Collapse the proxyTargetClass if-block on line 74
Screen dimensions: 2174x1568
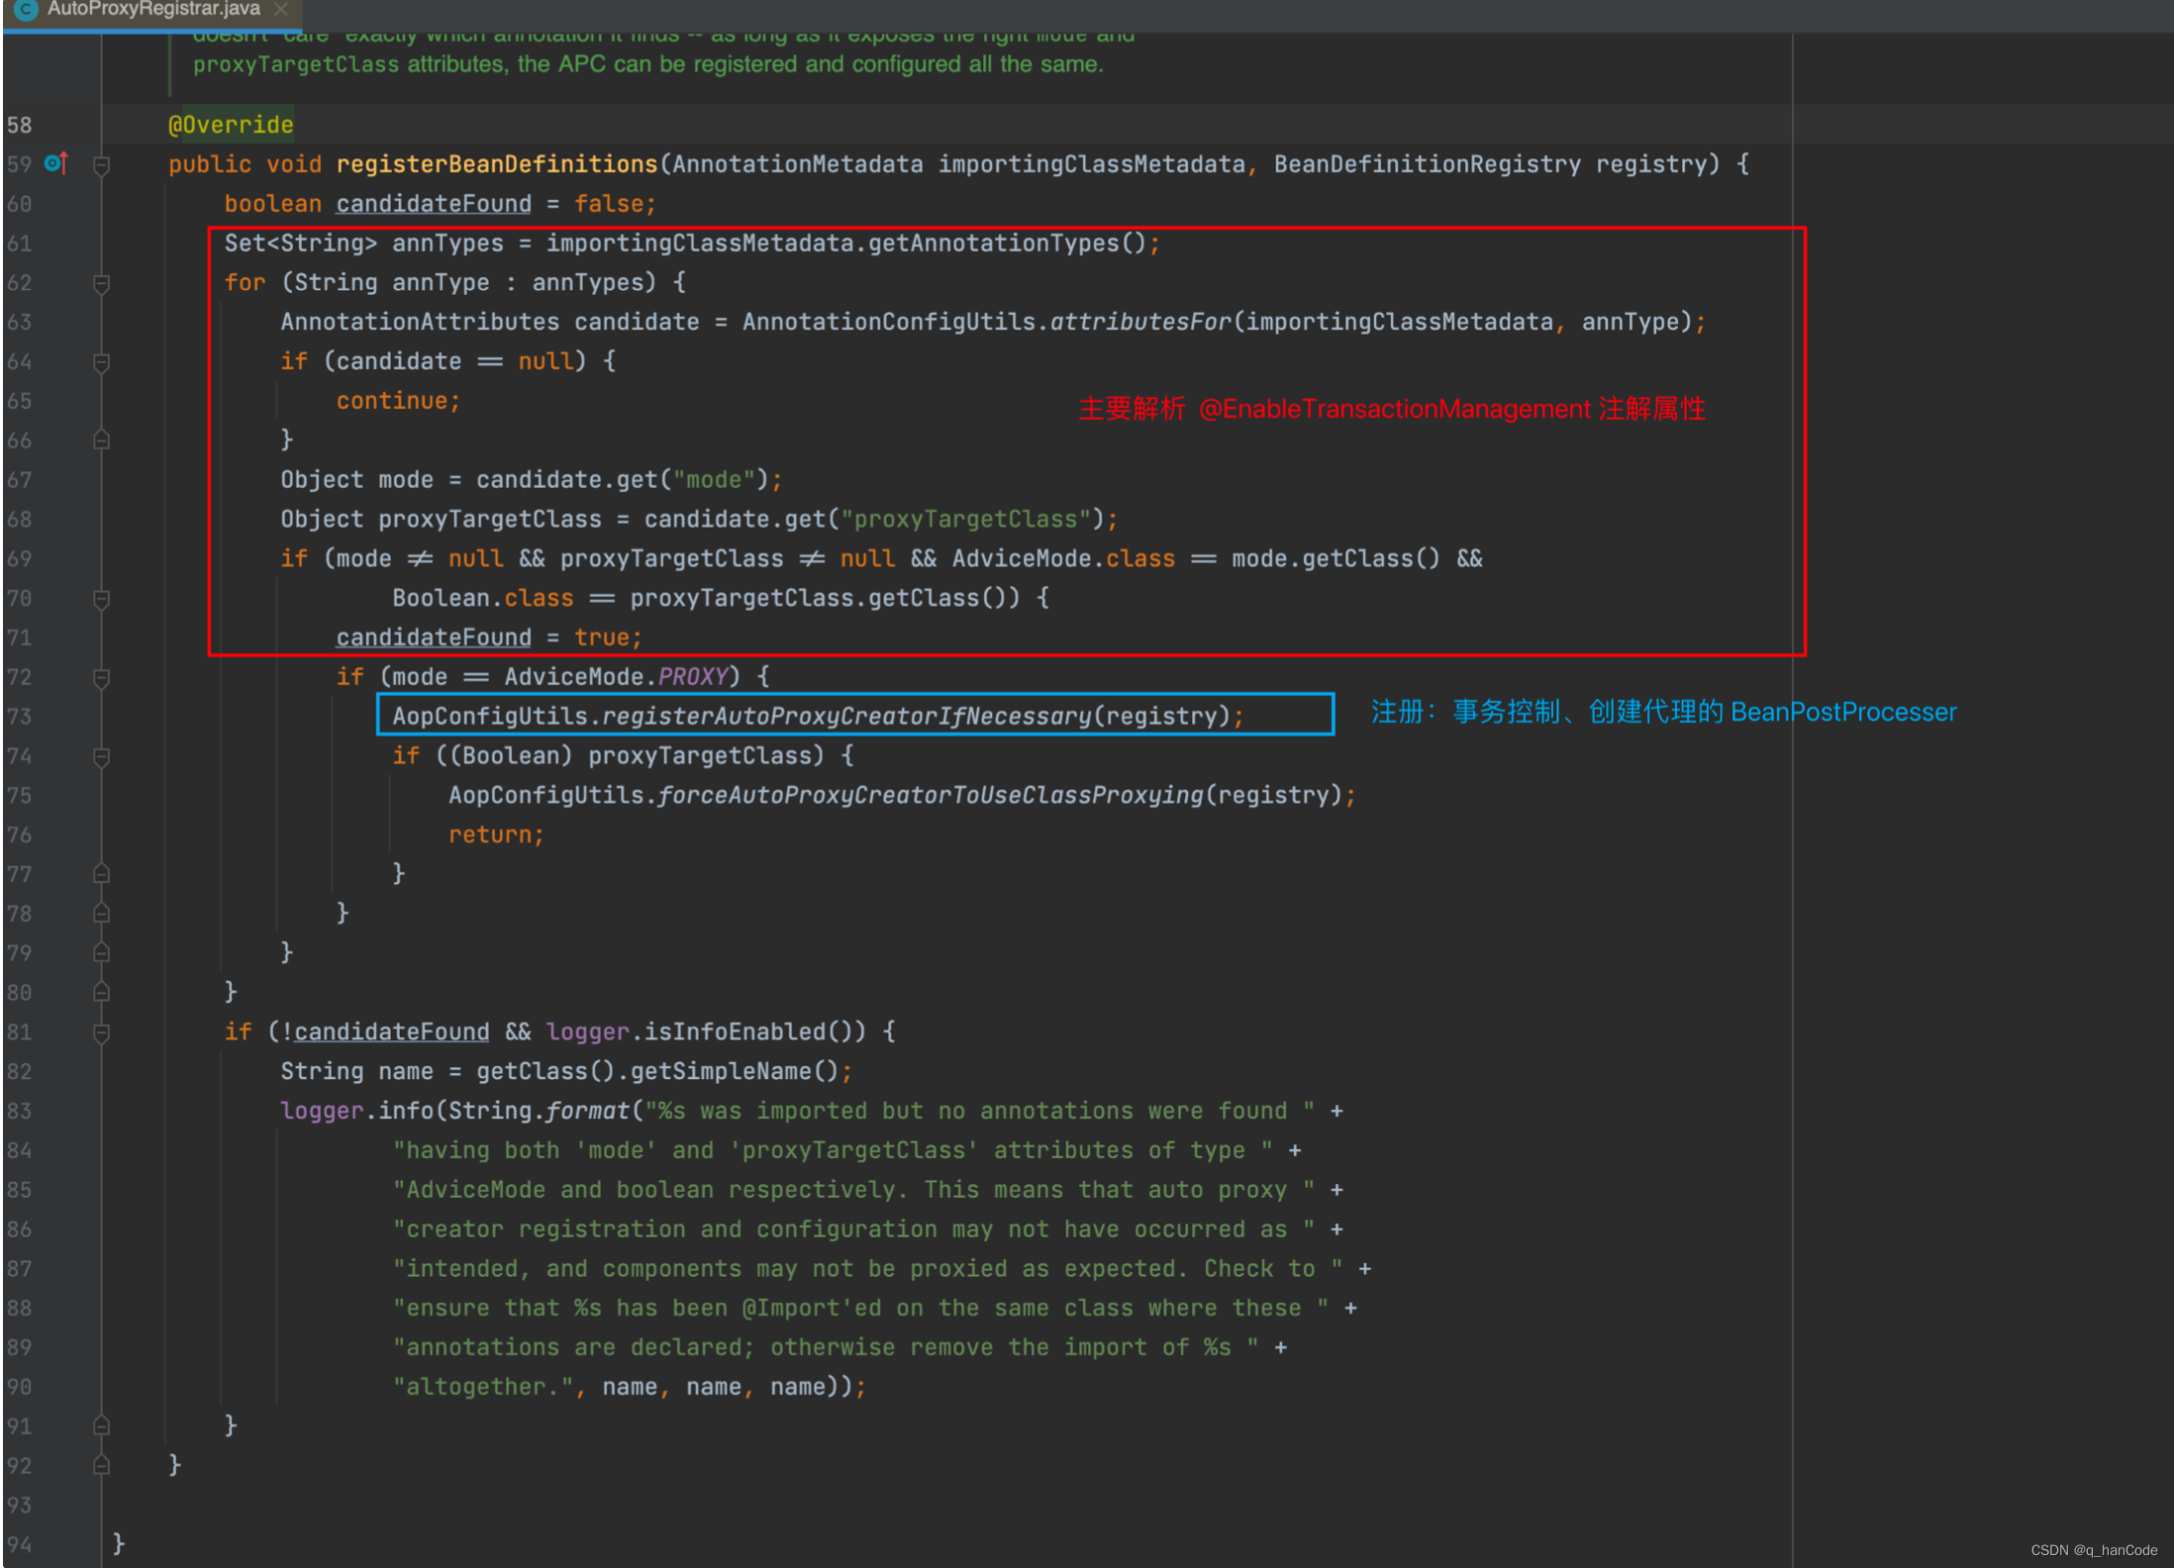point(101,757)
